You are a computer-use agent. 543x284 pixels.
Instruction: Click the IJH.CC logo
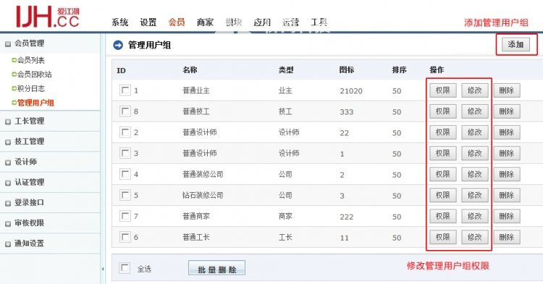48,16
